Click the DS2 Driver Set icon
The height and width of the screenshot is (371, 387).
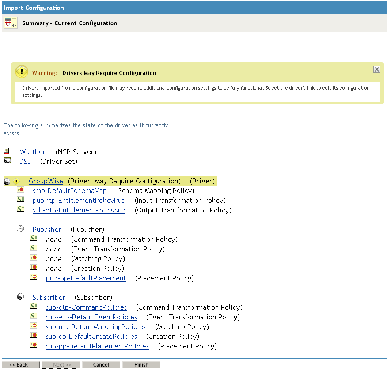(x=7, y=161)
